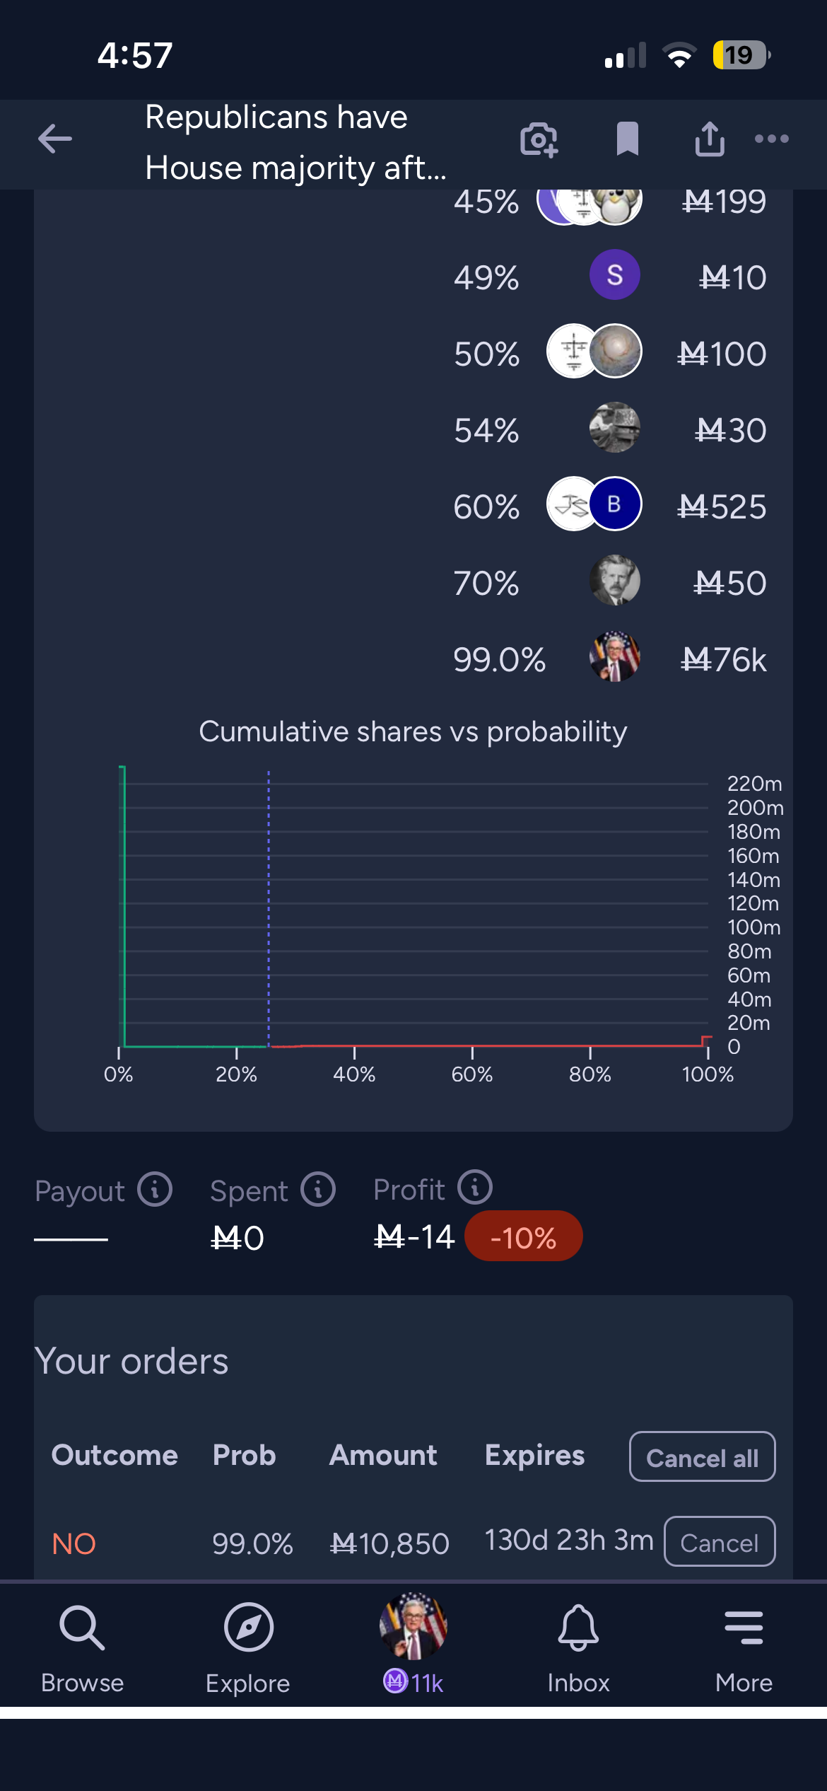
Task: Tap the avatar beside the 99.0% order
Action: pyautogui.click(x=614, y=657)
